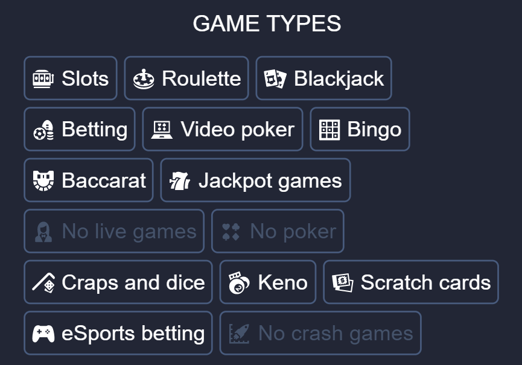
Task: Toggle the No crash games filter
Action: tap(320, 332)
